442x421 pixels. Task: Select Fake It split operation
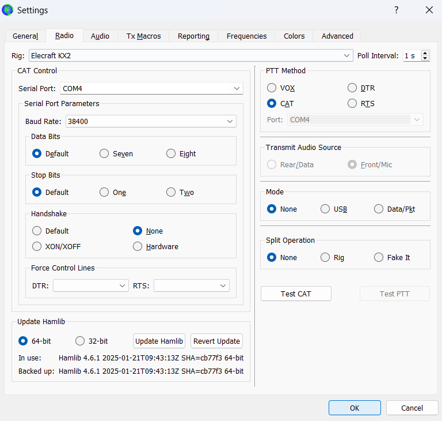click(x=379, y=257)
